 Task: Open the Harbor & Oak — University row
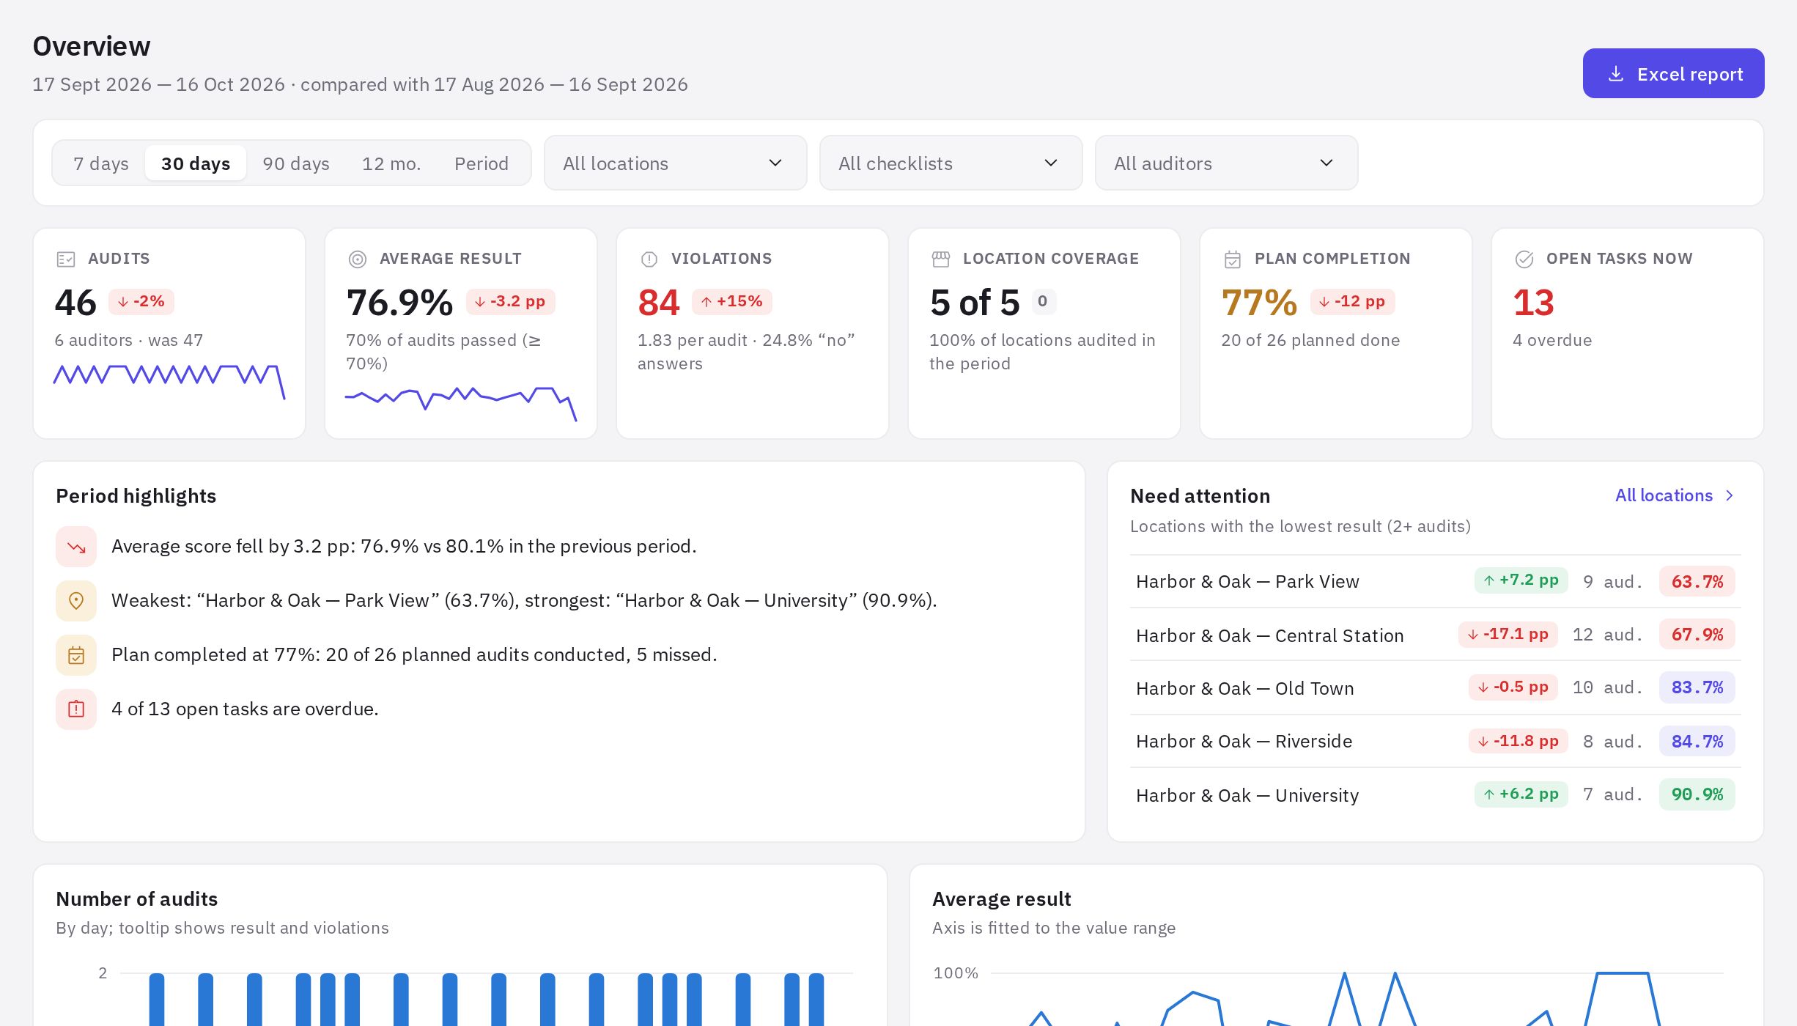tap(1435, 794)
